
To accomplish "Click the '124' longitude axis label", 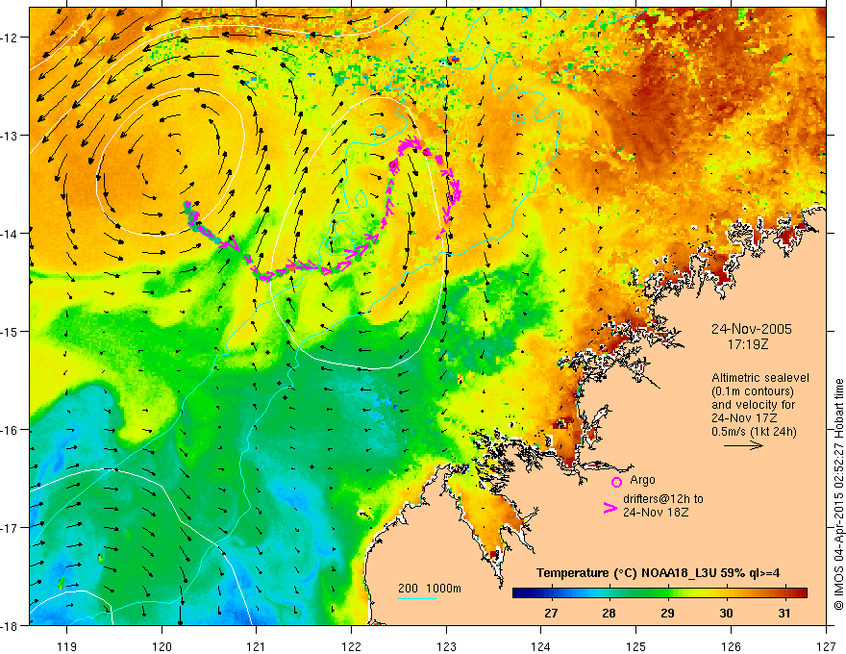I will 541,646.
